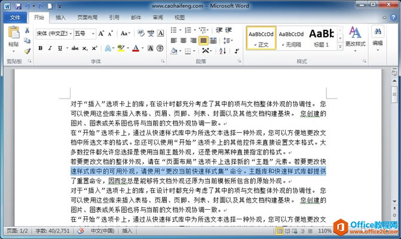Open numbering list dropdown arrow
The image size is (401, 239).
pyautogui.click(x=195, y=30)
